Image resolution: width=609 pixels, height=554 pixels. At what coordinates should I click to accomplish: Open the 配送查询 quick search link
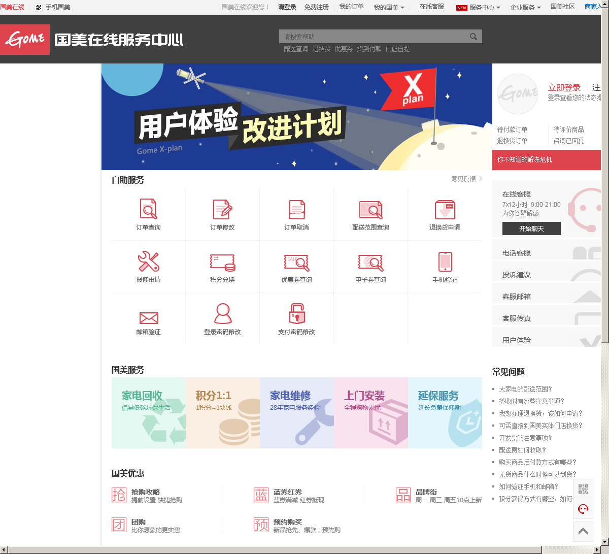(x=296, y=49)
